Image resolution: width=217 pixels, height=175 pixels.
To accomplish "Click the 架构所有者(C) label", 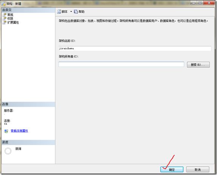I will point(69,56).
